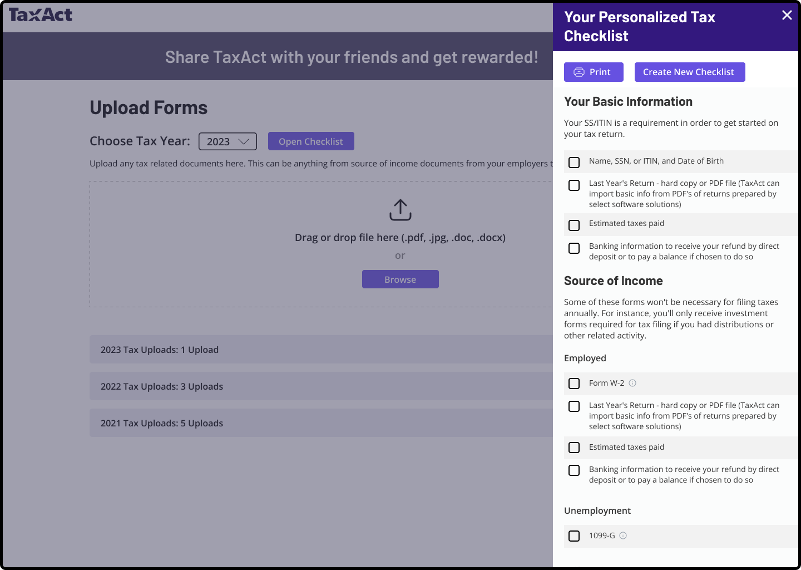Screen dimensions: 801x570
Task: Expand 2022 Tax Uploads: 3 Uploads
Action: (321, 386)
